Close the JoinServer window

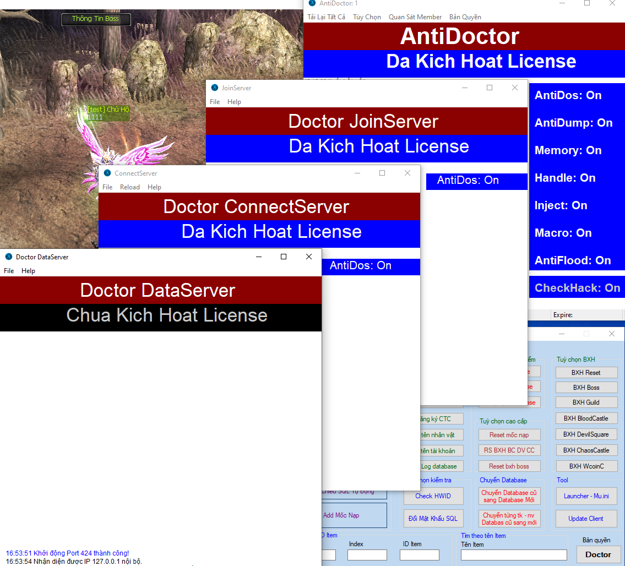pyautogui.click(x=515, y=88)
